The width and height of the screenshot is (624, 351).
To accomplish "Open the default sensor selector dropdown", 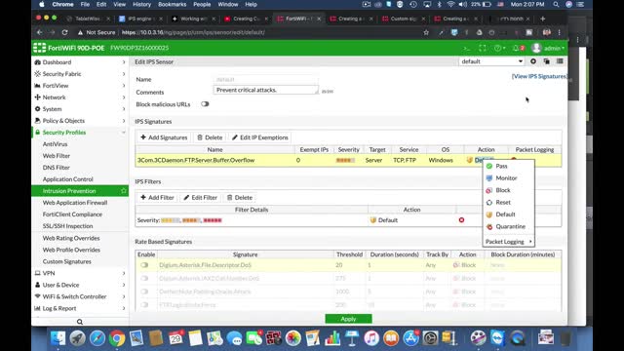I will point(491,61).
